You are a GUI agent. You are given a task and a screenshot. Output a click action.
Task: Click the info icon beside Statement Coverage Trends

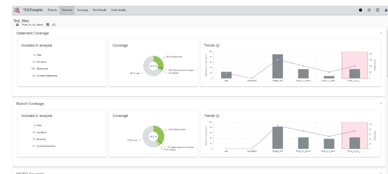[x=218, y=45]
